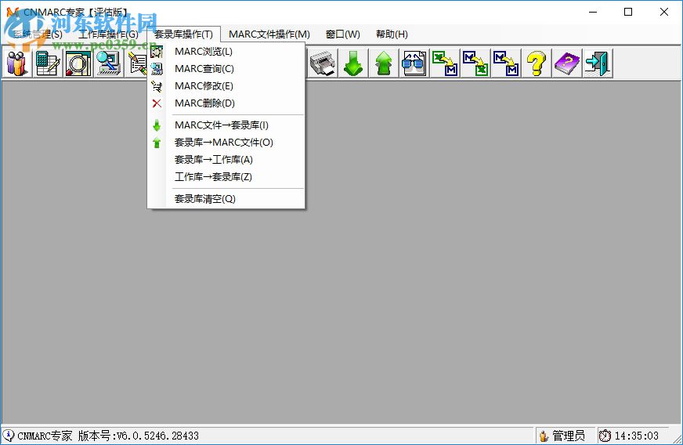Select 套录库→工作库(A) menu entry
683x445 pixels.
226,160
